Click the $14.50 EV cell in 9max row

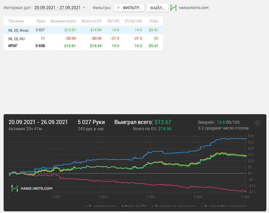coord(96,30)
